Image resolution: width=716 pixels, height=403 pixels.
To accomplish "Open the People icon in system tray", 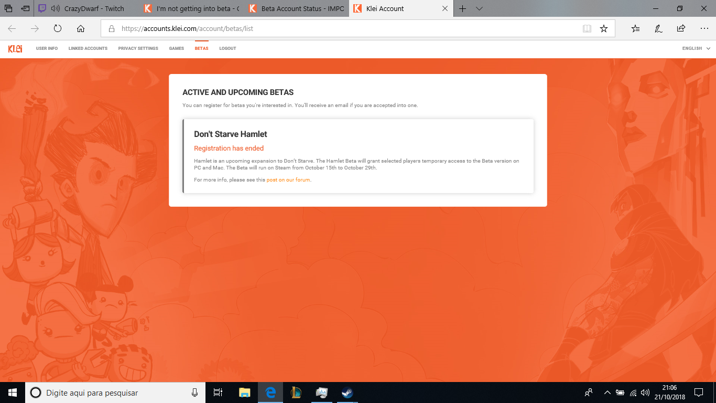I will pos(589,393).
